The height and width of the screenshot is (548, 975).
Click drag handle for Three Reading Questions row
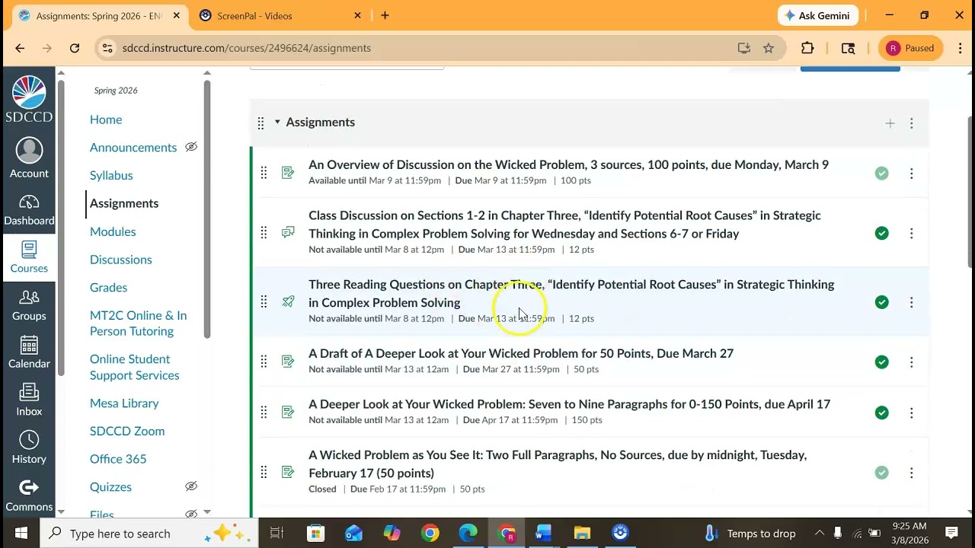pyautogui.click(x=264, y=302)
